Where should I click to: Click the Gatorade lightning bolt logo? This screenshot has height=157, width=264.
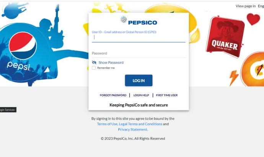point(253,69)
